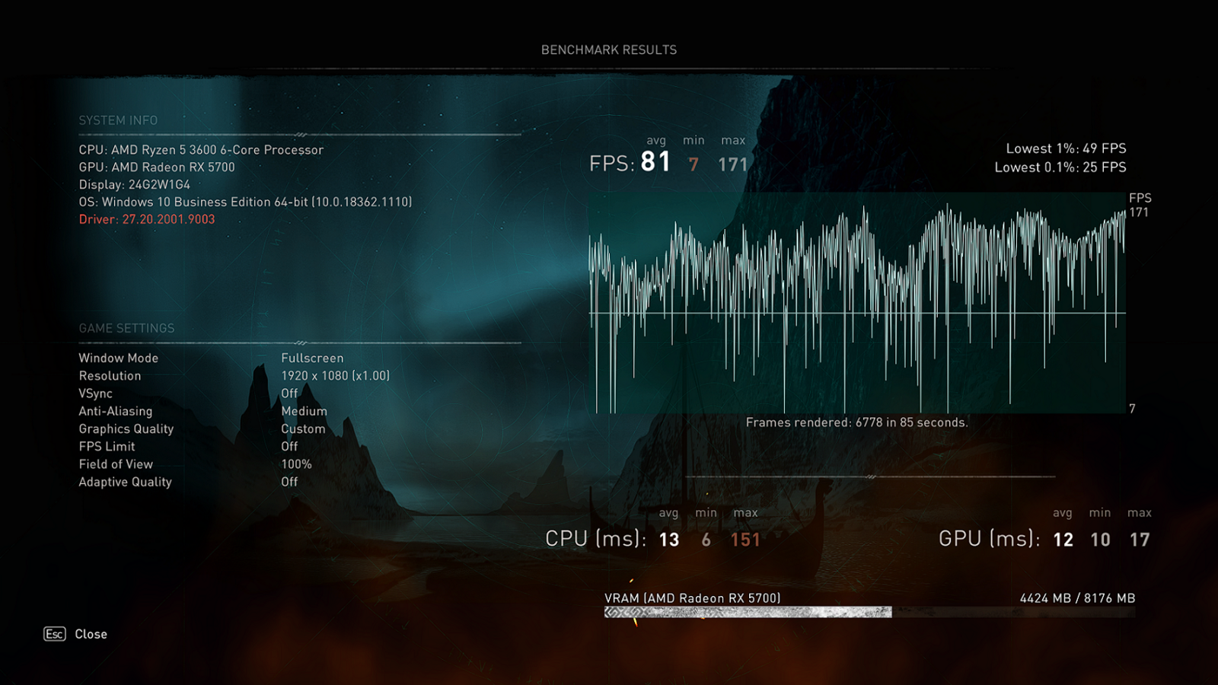Click the CPU maximum value 151
Image resolution: width=1218 pixels, height=685 pixels.
745,540
